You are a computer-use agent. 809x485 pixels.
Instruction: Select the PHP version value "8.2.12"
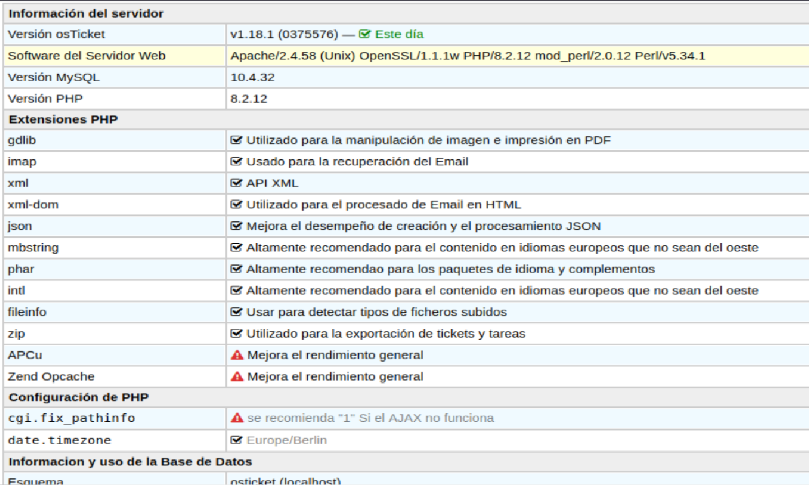click(249, 98)
